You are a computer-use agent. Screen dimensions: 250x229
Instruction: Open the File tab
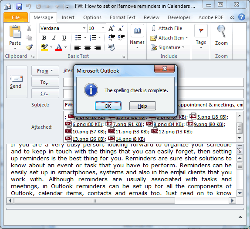point(16,17)
